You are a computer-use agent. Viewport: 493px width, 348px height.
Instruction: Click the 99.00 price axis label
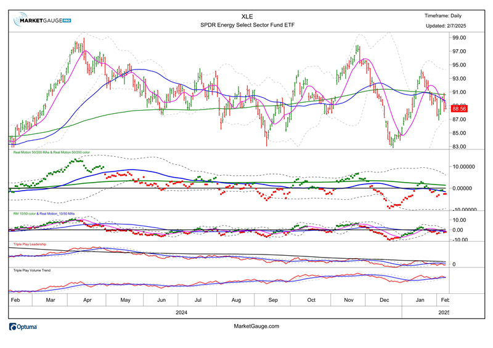pyautogui.click(x=459, y=38)
